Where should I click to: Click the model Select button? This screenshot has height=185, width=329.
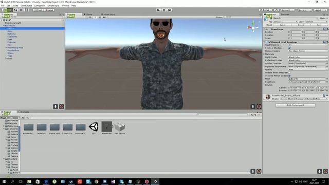click(x=282, y=25)
